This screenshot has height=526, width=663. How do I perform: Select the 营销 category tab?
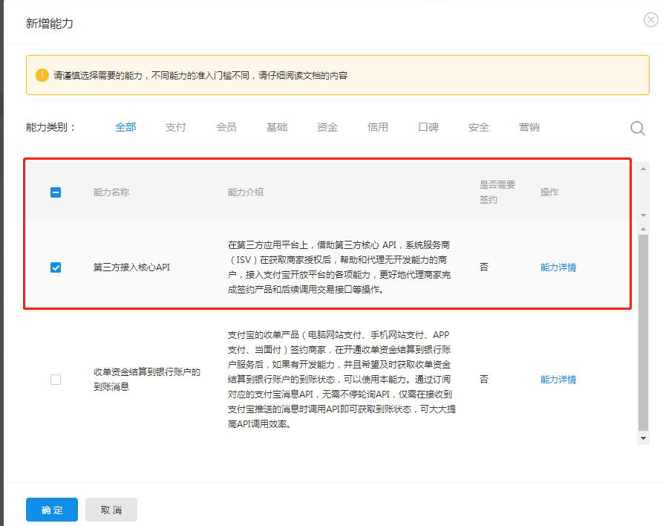[529, 127]
